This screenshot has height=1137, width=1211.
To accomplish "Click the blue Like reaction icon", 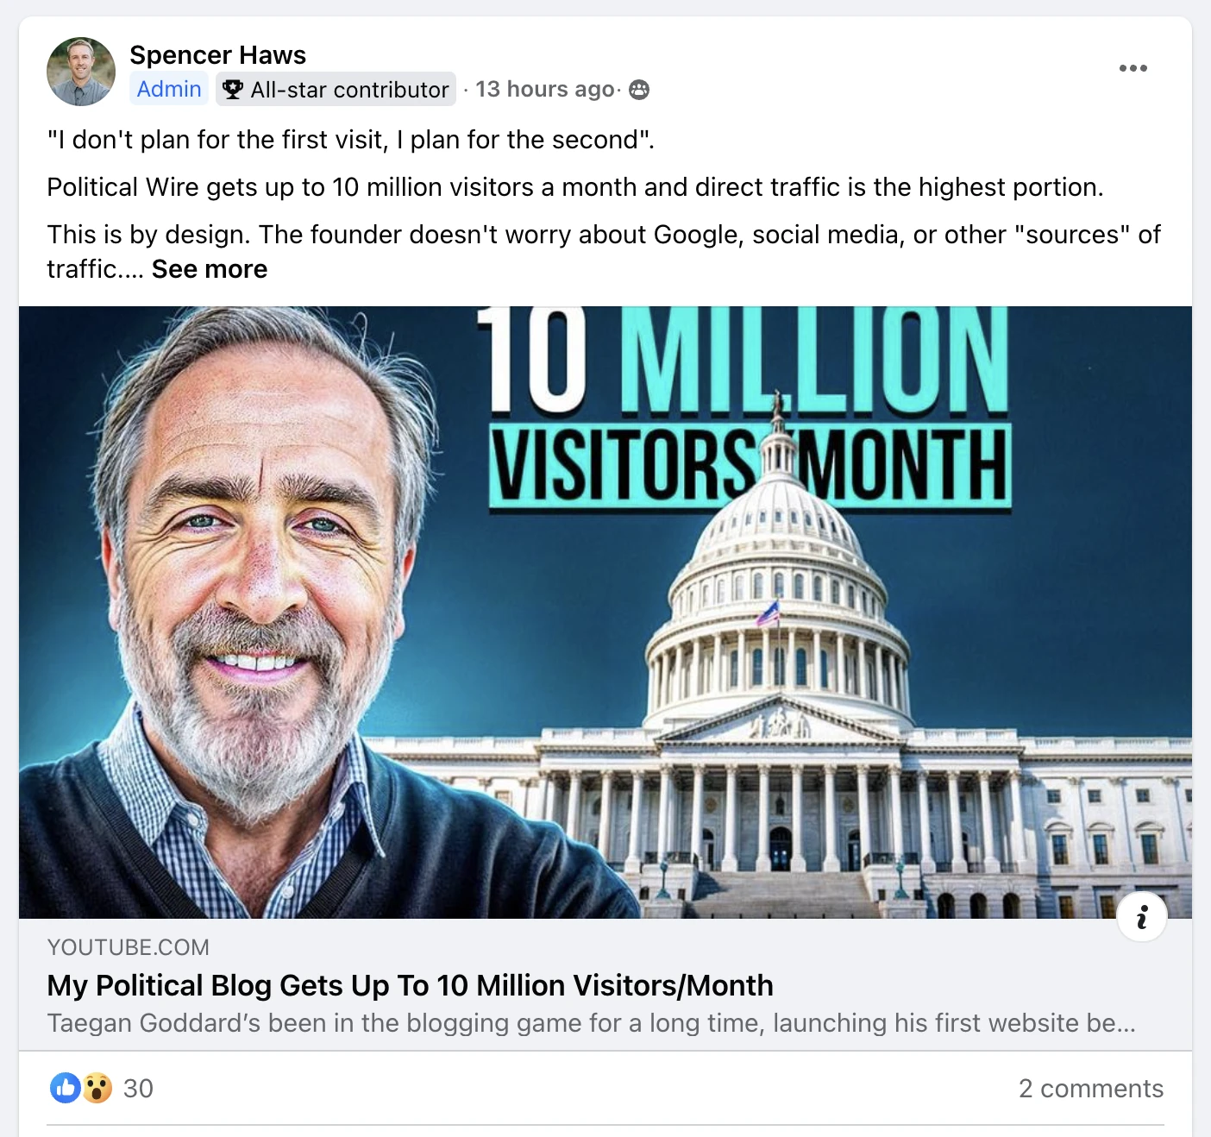I will click(x=66, y=1088).
